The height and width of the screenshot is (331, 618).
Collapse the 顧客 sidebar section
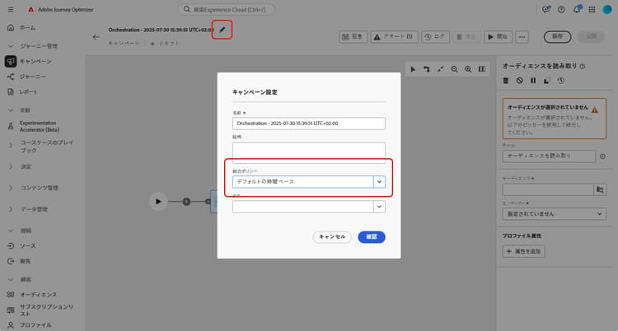11,279
